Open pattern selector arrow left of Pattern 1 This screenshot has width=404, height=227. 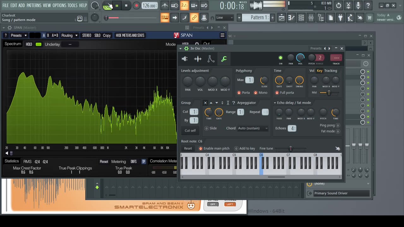point(239,18)
